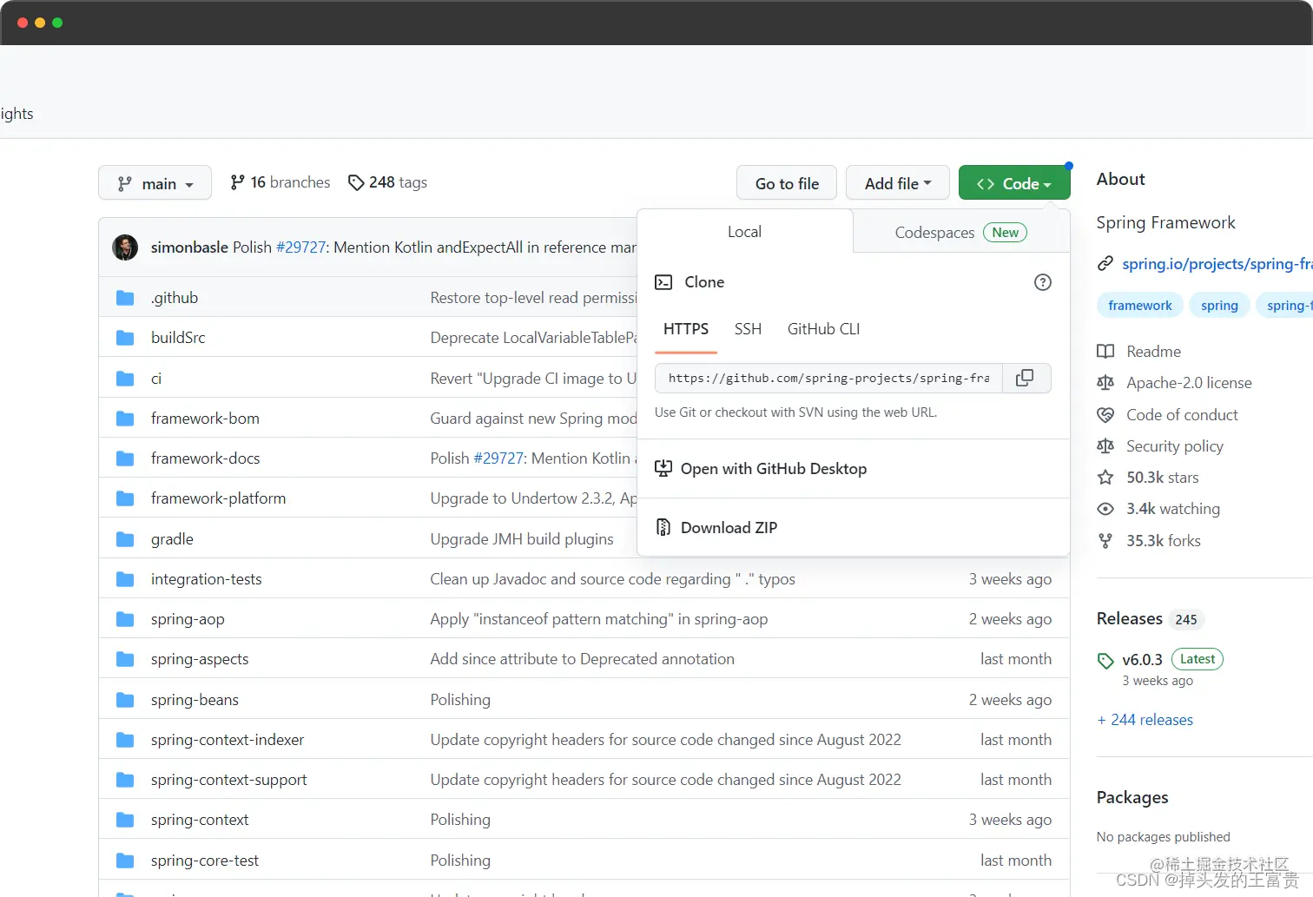The image size is (1313, 897).
Task: Open the 248 tags link
Action: point(387,182)
